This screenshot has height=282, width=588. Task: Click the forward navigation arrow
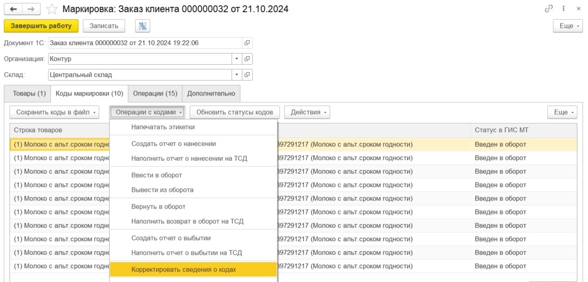click(31, 9)
